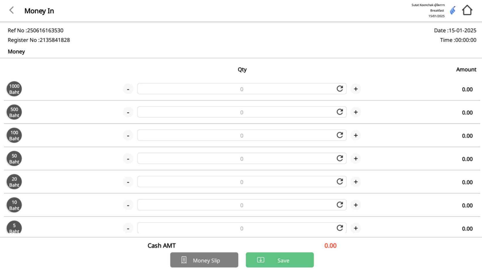Viewport: 482px width, 271px height.
Task: Click the blue flame logo icon
Action: tap(453, 11)
